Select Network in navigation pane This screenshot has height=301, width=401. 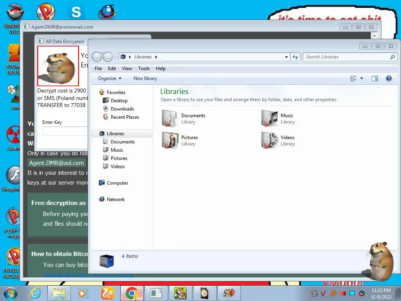112,199
